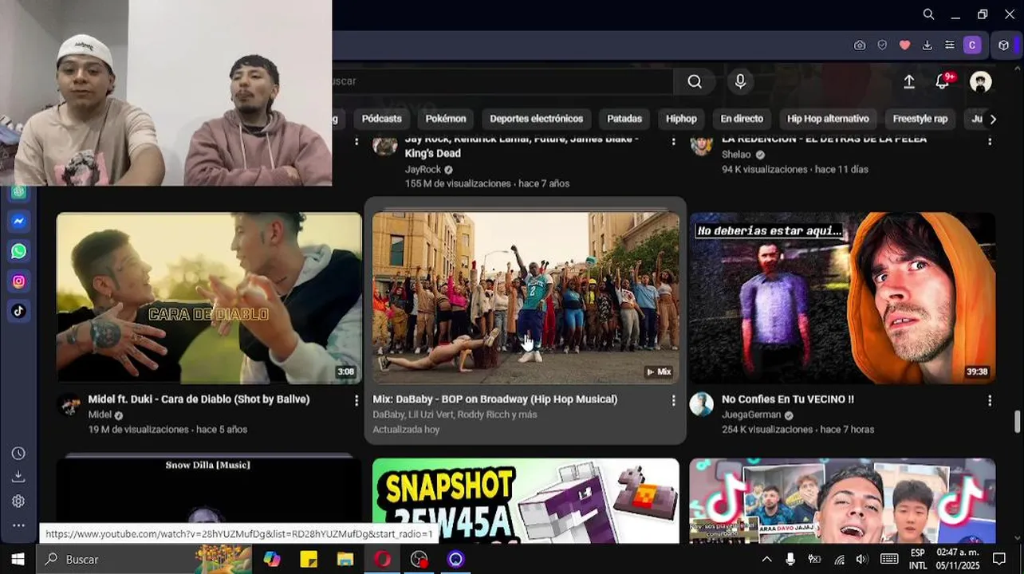Open YouTube account avatar menu
The height and width of the screenshot is (574, 1024).
point(980,81)
